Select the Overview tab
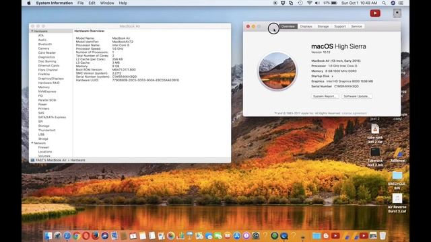This screenshot has width=431, height=242. (288, 26)
